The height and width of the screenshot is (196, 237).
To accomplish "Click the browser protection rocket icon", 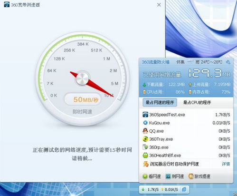I will point(146,164).
